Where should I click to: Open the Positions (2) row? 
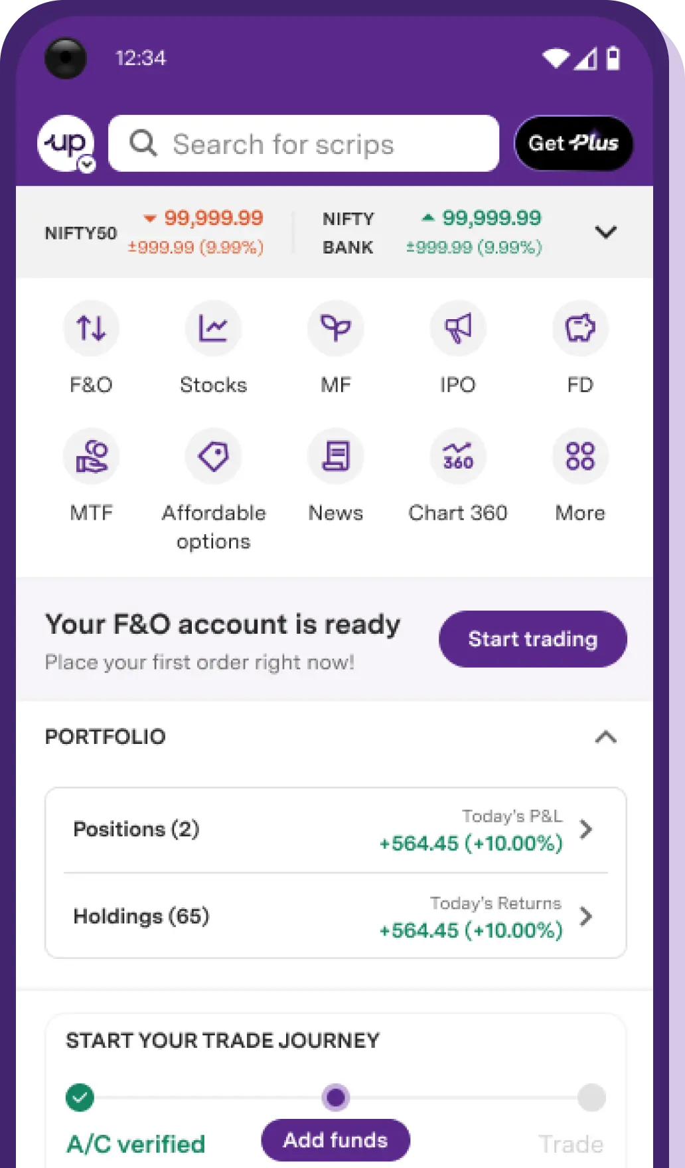point(335,830)
